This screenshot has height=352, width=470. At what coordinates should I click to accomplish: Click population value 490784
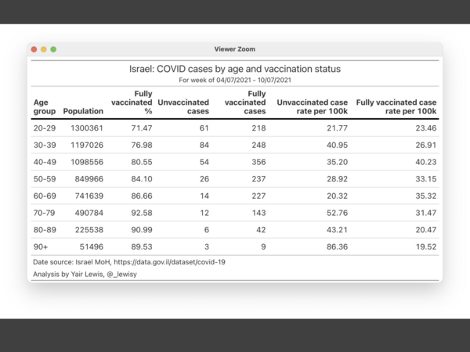tap(89, 213)
